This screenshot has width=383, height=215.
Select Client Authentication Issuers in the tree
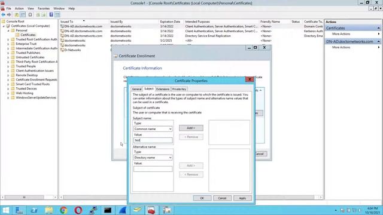35,70
